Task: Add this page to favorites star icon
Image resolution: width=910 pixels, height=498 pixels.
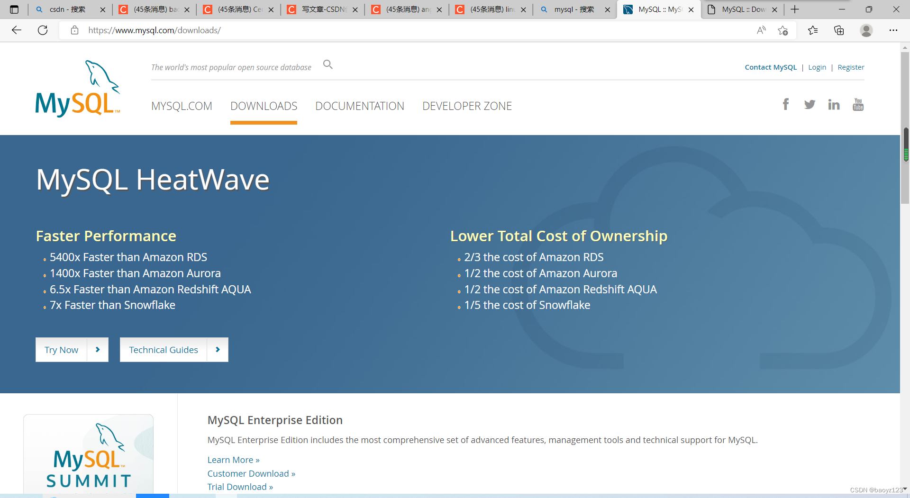Action: (x=783, y=30)
